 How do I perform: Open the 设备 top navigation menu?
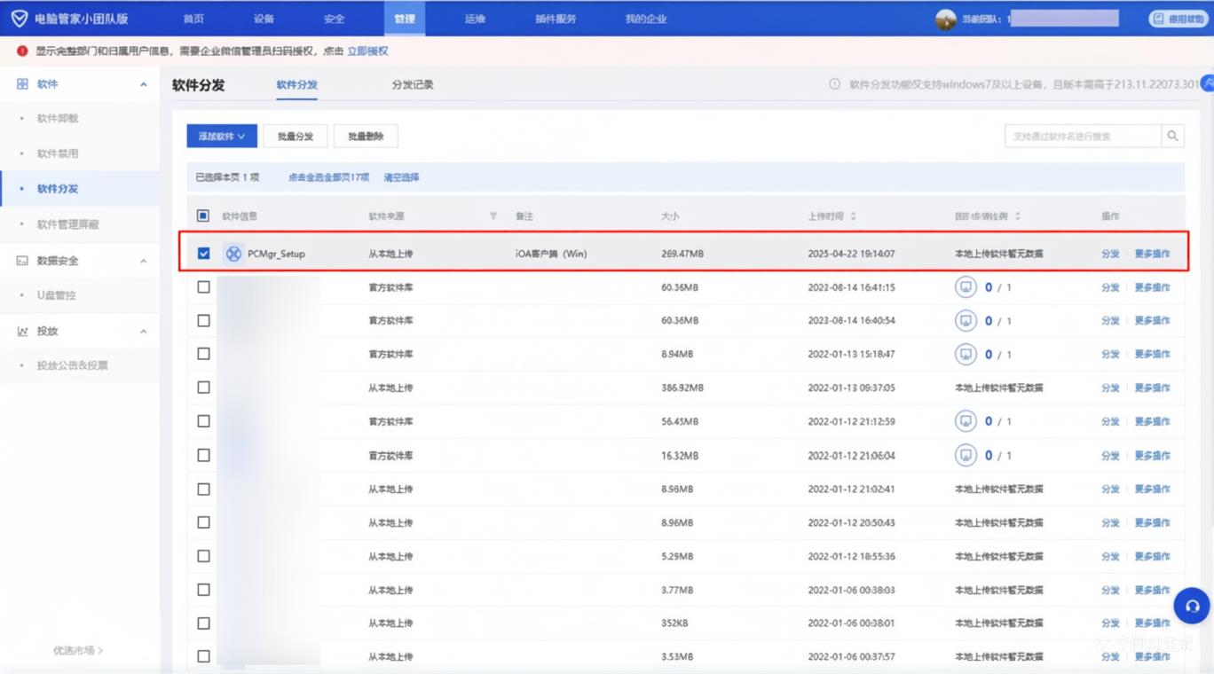point(264,19)
